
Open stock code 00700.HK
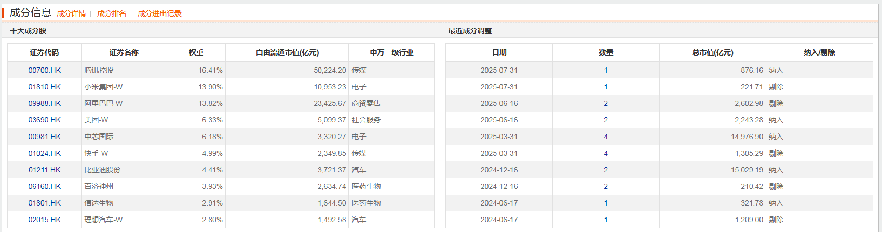[45, 70]
